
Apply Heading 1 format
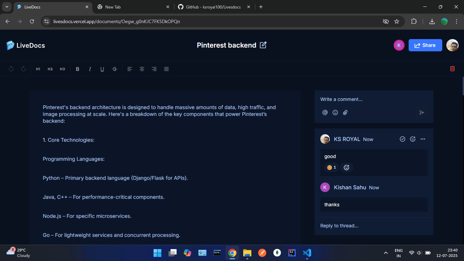(x=38, y=69)
